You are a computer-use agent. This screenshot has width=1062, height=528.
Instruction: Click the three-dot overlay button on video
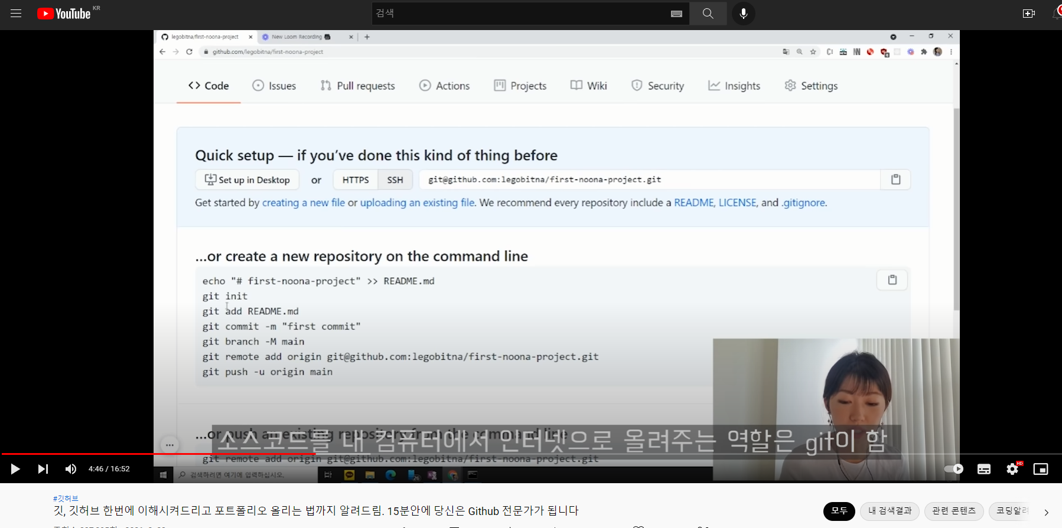click(170, 445)
